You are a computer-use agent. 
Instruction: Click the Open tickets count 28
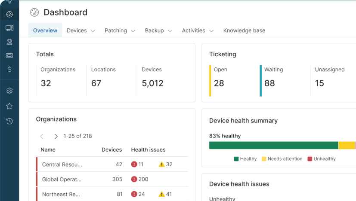(x=219, y=83)
